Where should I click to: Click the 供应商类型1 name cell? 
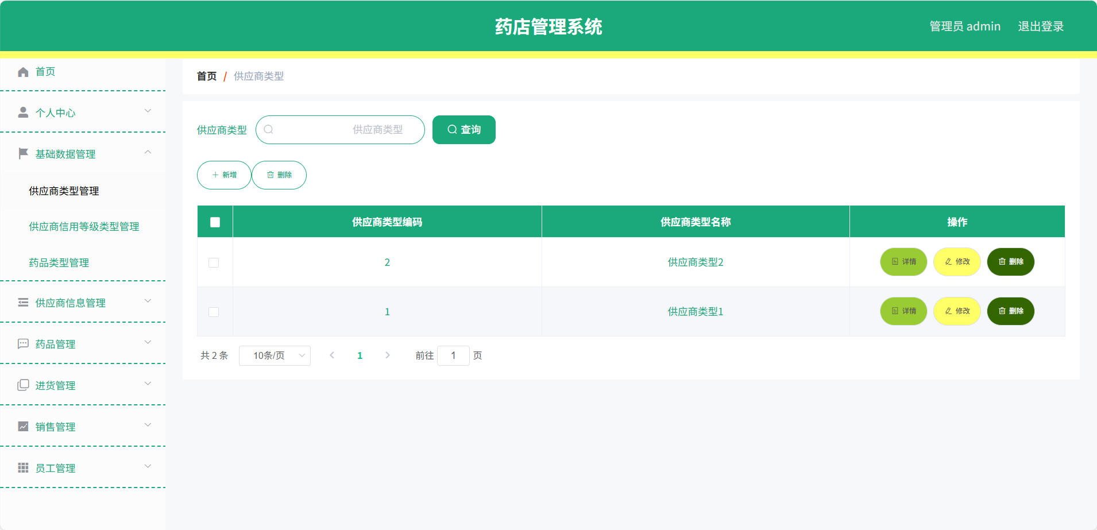(696, 312)
